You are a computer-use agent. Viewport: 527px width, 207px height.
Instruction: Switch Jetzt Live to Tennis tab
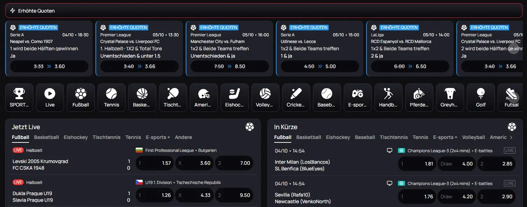coord(133,137)
